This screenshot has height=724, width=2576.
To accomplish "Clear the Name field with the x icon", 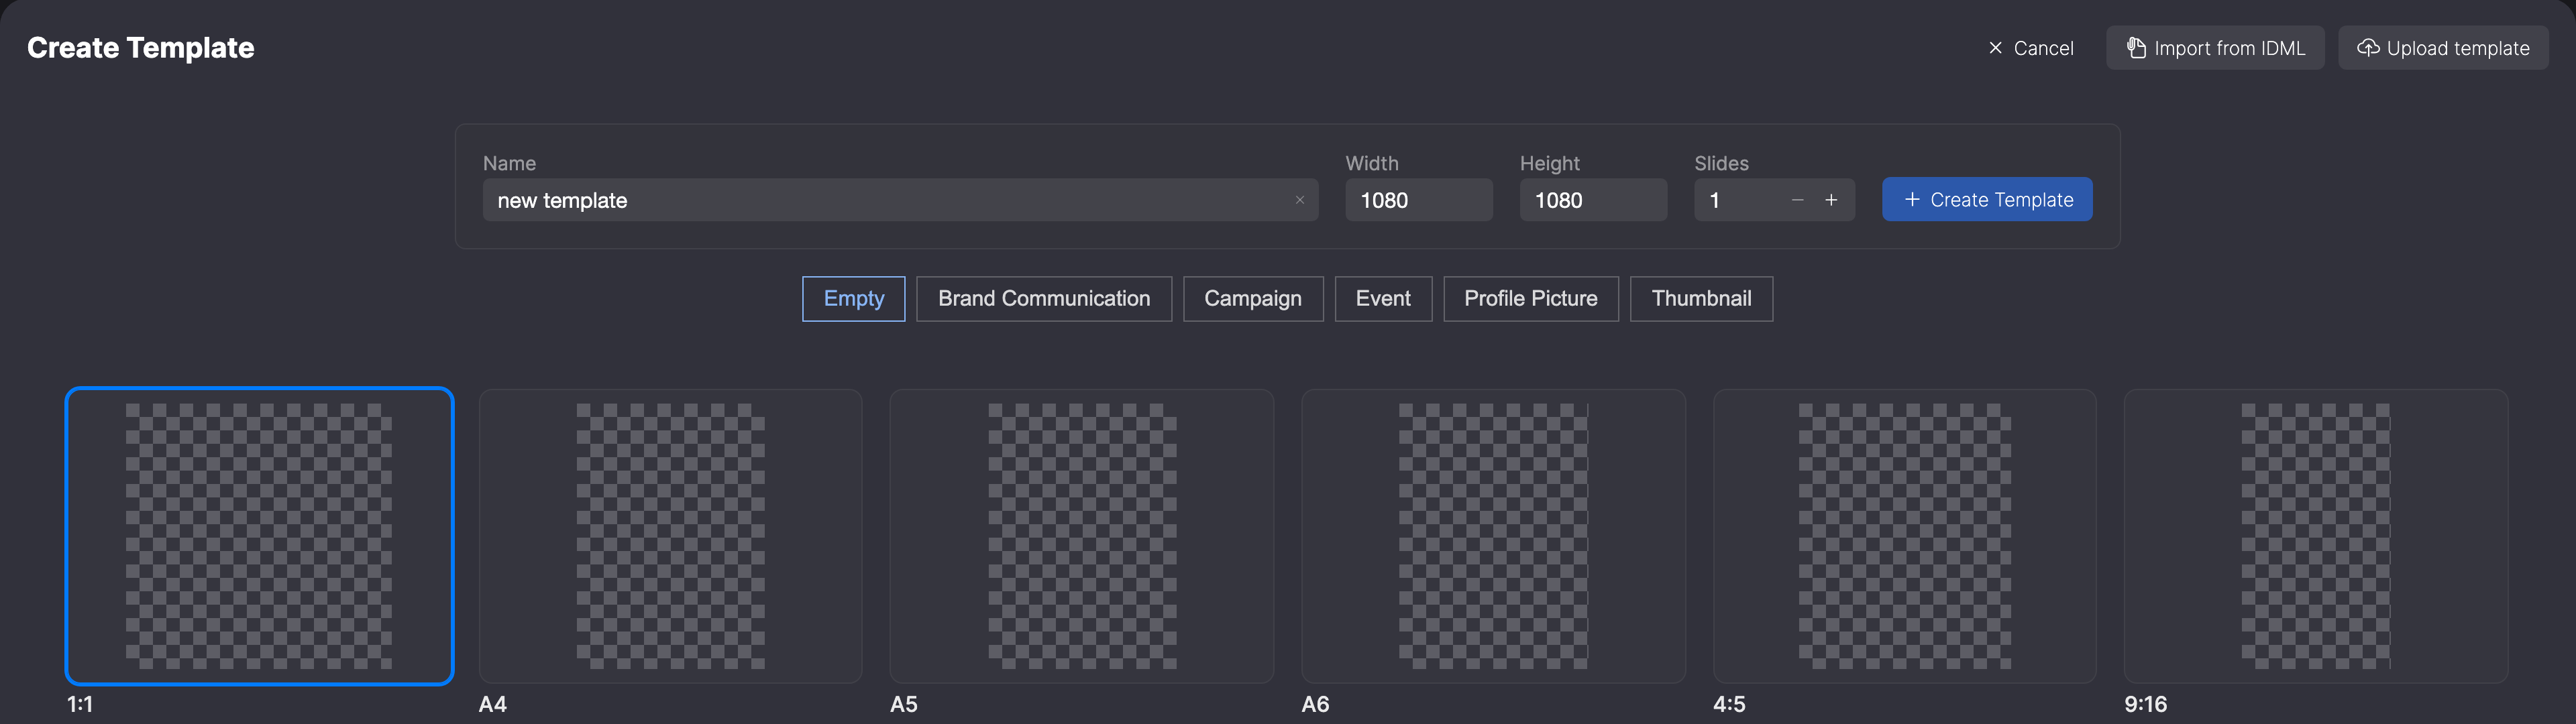I will coord(1299,200).
